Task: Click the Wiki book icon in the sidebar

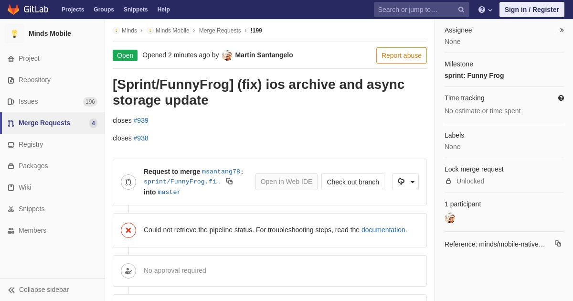Action: (x=11, y=188)
